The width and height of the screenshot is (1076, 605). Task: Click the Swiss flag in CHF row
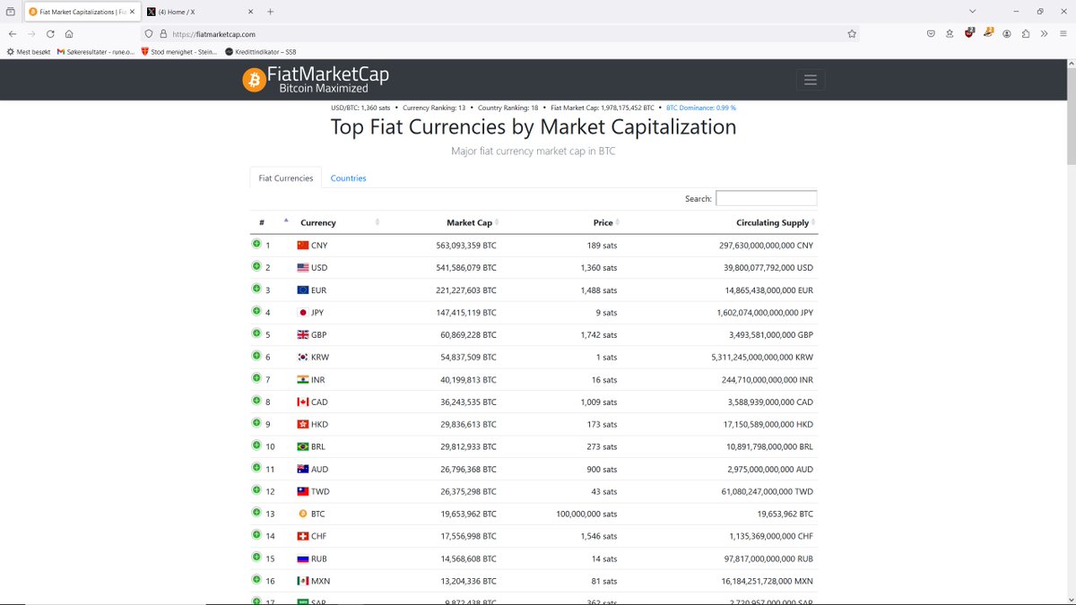(x=303, y=536)
